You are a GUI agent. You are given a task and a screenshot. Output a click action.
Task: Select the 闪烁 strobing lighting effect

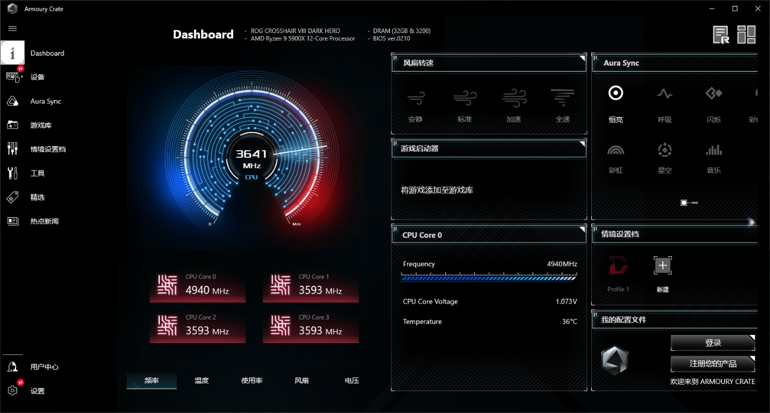tap(714, 94)
